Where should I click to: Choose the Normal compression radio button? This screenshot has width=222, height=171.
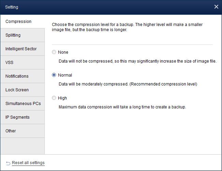tap(54, 75)
